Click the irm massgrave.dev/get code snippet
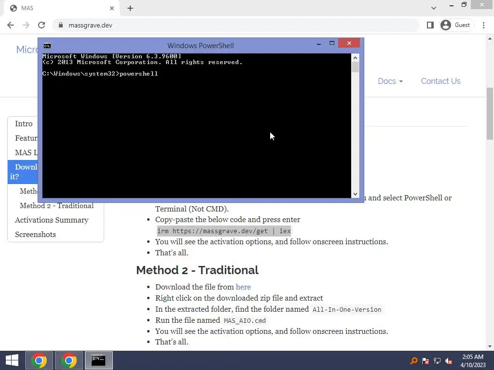The image size is (494, 370). (x=224, y=231)
